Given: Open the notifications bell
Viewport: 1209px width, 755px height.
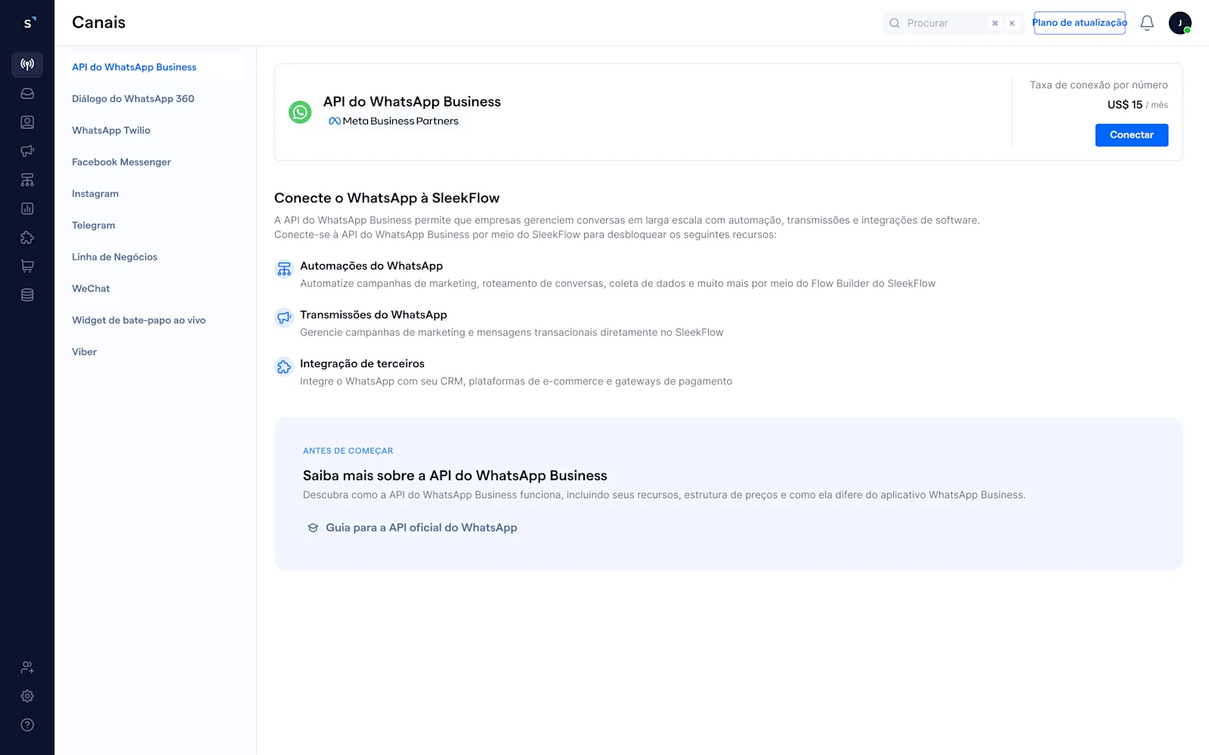Looking at the screenshot, I should 1147,23.
